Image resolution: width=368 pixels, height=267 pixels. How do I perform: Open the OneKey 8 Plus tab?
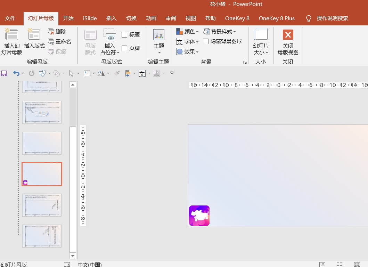click(277, 18)
